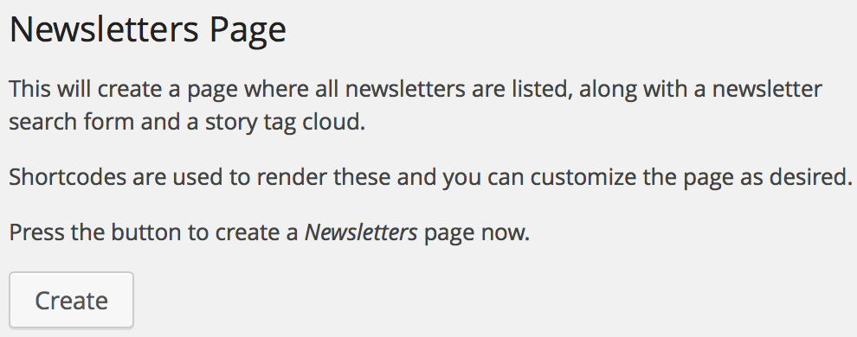Image resolution: width=857 pixels, height=337 pixels.
Task: Click the phrase "along with a newsletter"
Action: pos(700,89)
